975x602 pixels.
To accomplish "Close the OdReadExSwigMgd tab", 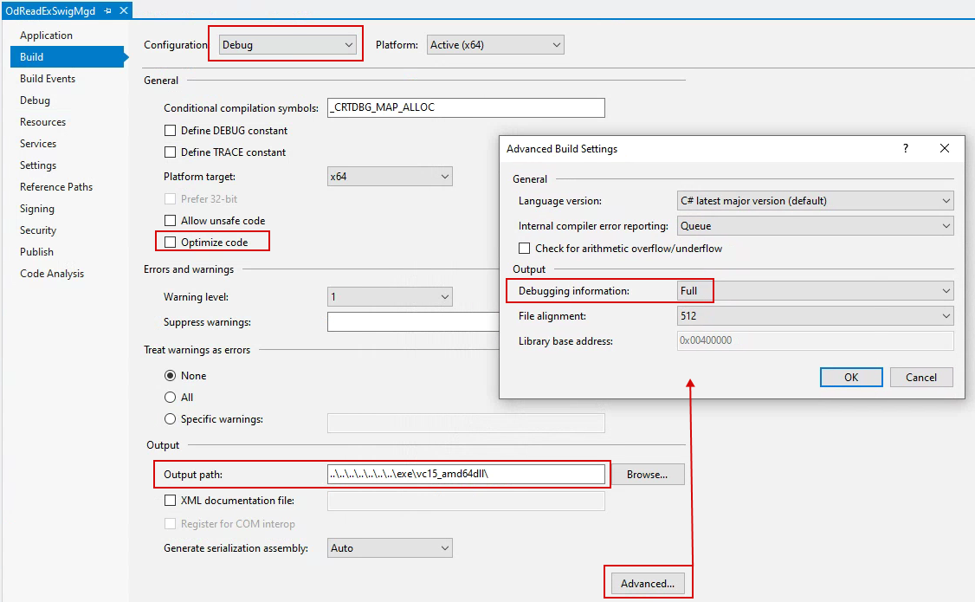I will [123, 10].
